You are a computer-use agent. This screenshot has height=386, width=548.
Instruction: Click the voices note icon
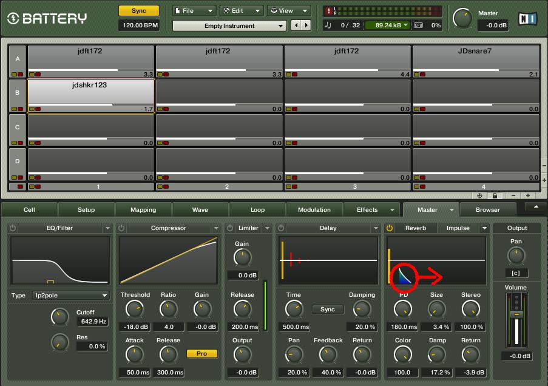coord(328,25)
